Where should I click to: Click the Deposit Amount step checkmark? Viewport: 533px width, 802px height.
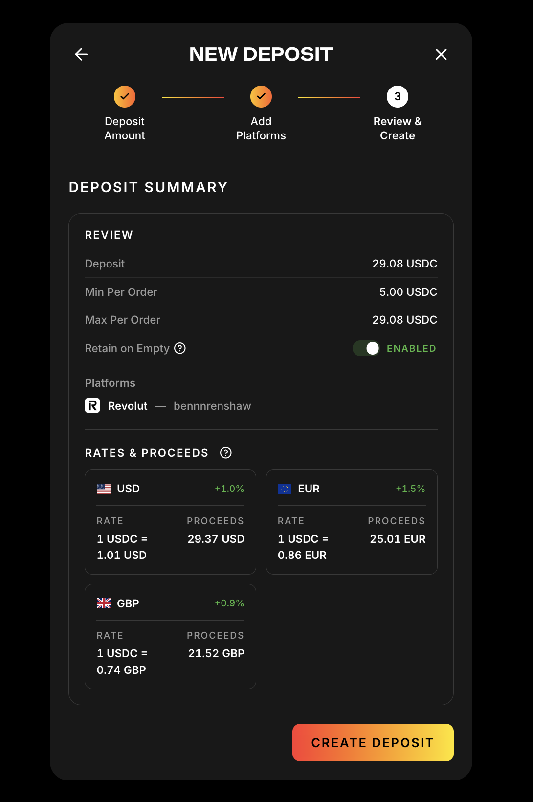pyautogui.click(x=125, y=97)
